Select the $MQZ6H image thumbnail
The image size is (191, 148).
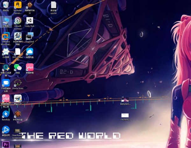125,100
